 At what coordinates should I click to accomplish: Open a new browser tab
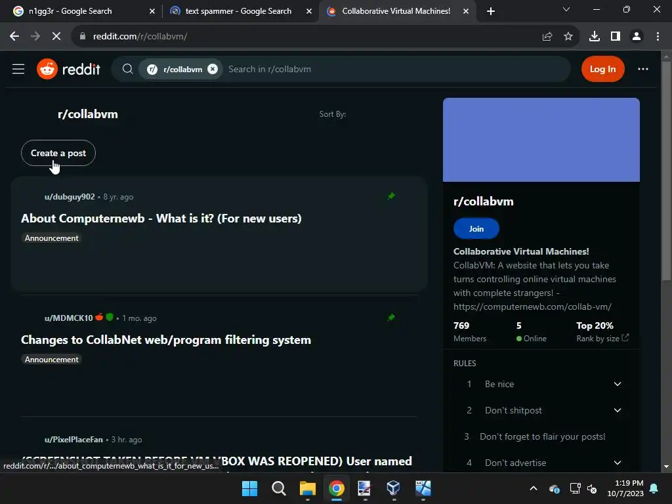tap(491, 12)
